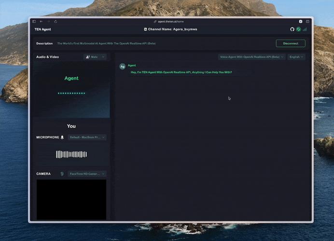334x241 pixels.
Task: Click the description text about Multimodal AI Agent
Action: click(107, 43)
